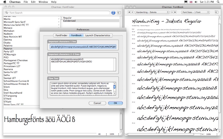Click FontBook horizontal scroll right arrow
Screen dimensions: 223x139
[x=203, y=134]
